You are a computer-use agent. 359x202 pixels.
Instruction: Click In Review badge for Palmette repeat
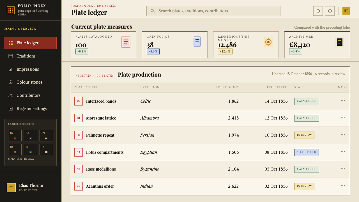[304, 135]
